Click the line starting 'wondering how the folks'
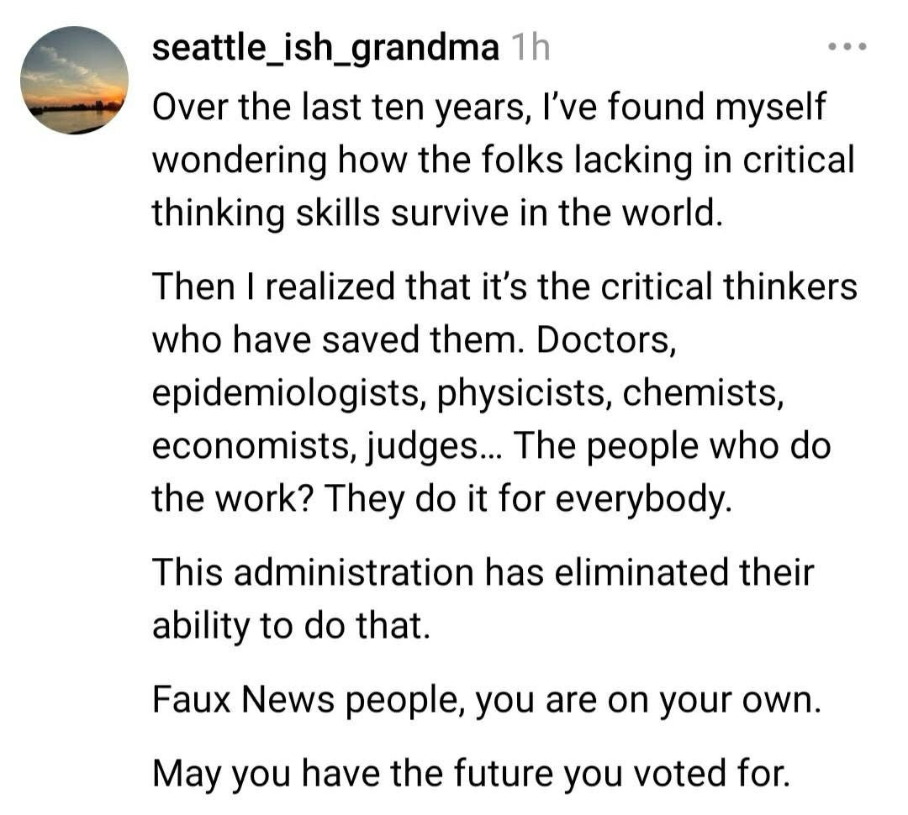 pos(504,160)
